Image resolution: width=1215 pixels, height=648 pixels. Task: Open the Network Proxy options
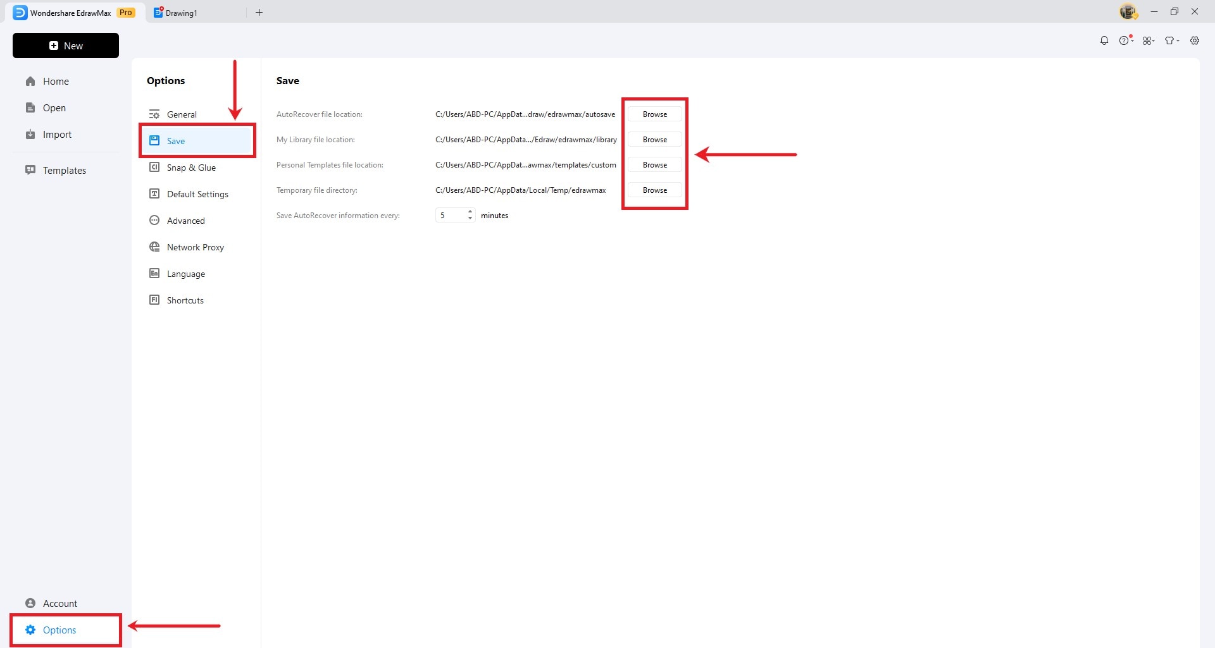tap(195, 247)
